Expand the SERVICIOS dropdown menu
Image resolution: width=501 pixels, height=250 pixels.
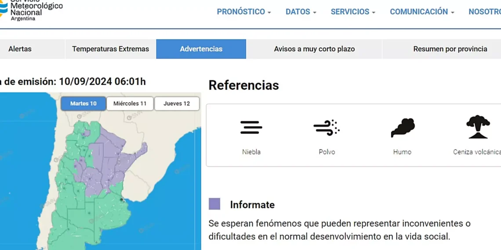coord(352,12)
